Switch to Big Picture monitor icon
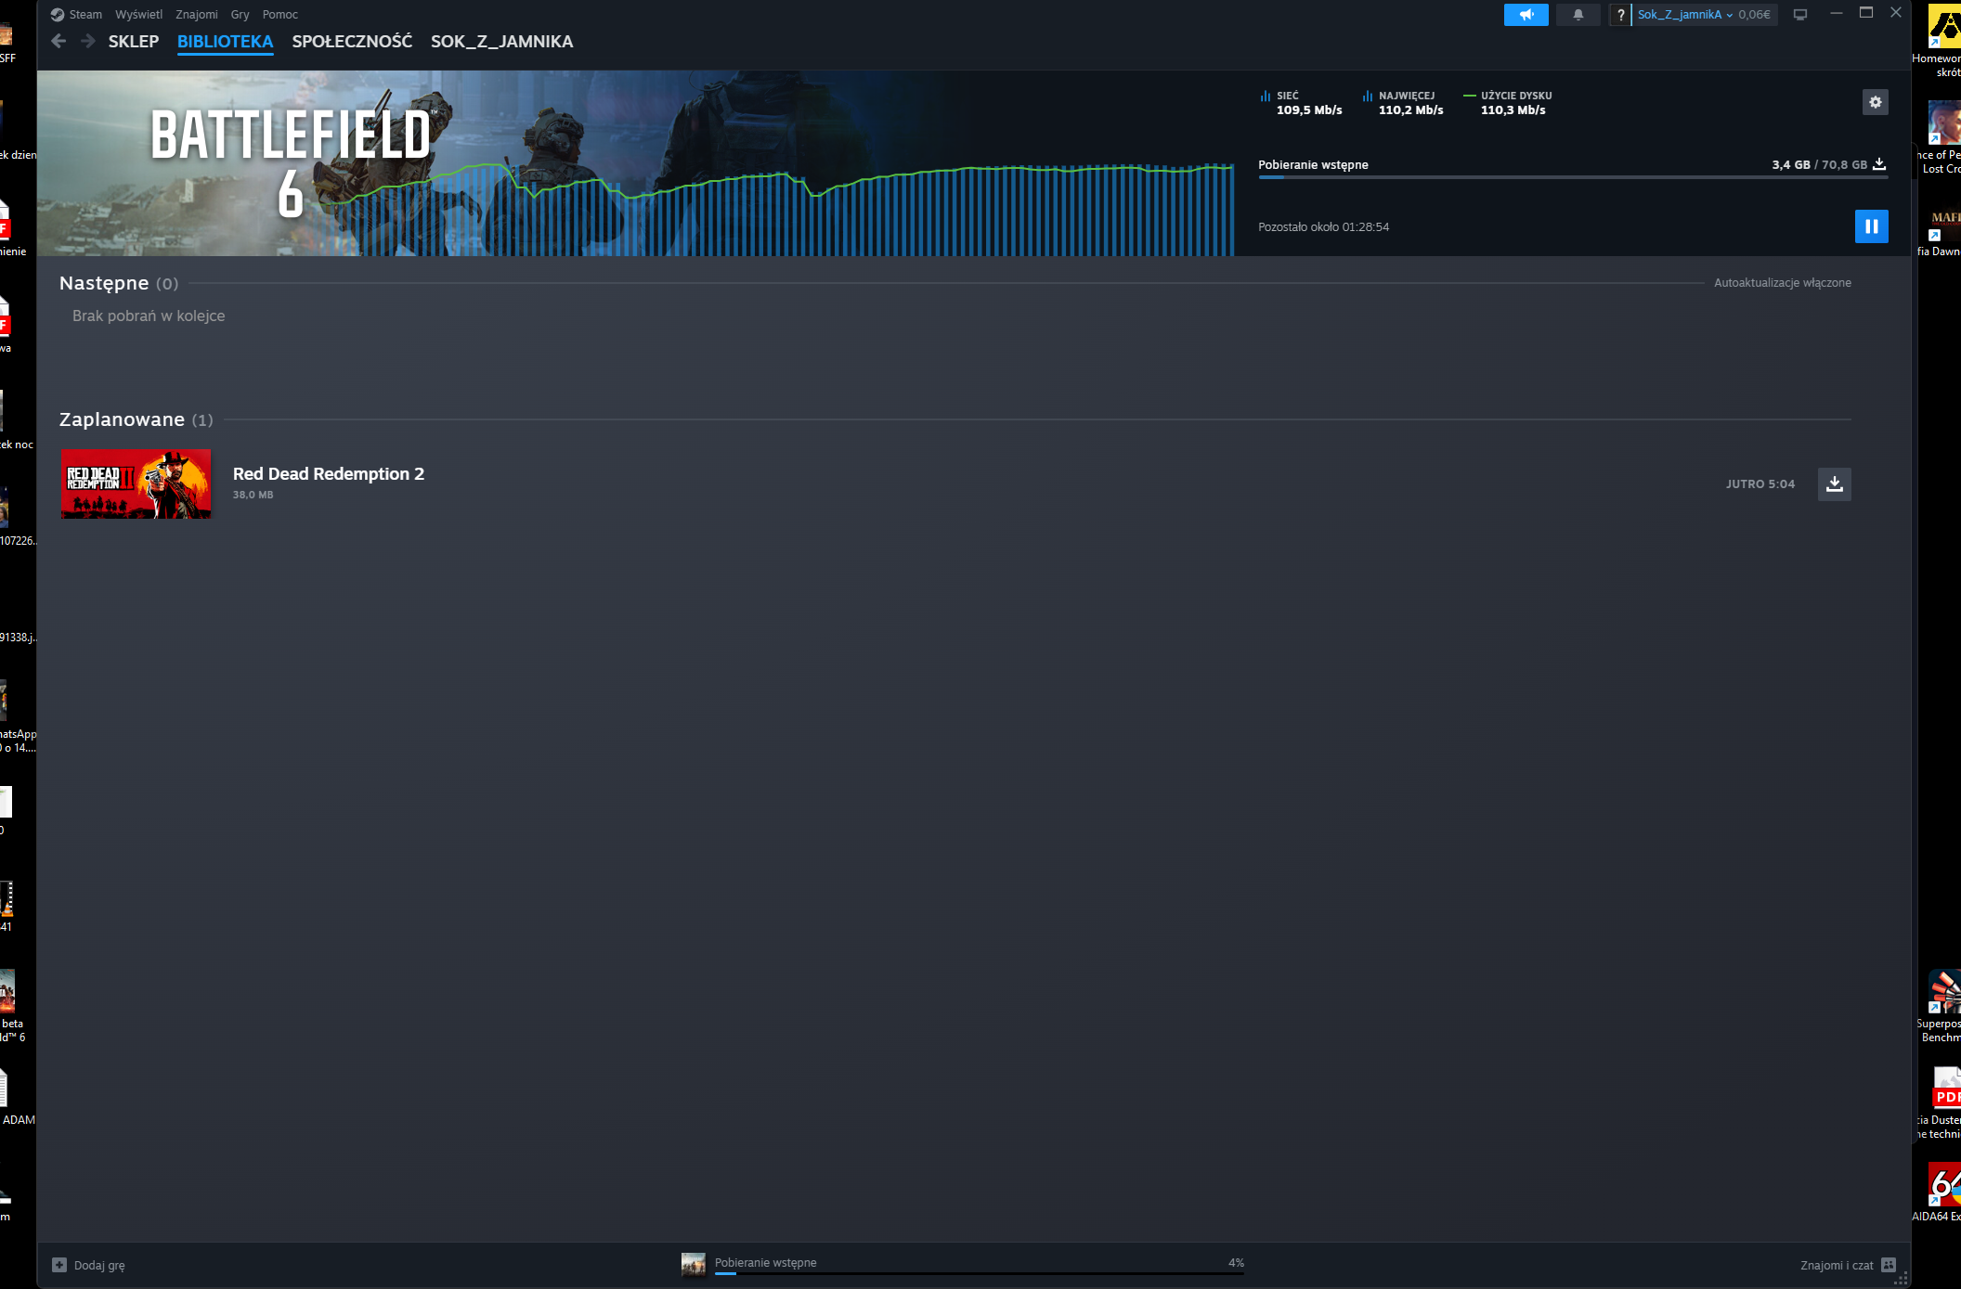 pos(1799,15)
